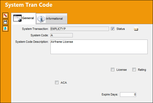Click the System Code field
This screenshot has height=103, width=153.
pos(61,35)
